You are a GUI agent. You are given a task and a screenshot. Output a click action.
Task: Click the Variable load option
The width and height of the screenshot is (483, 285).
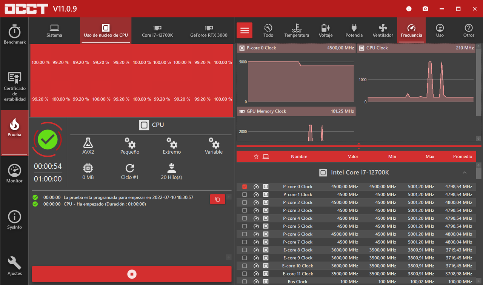point(214,146)
